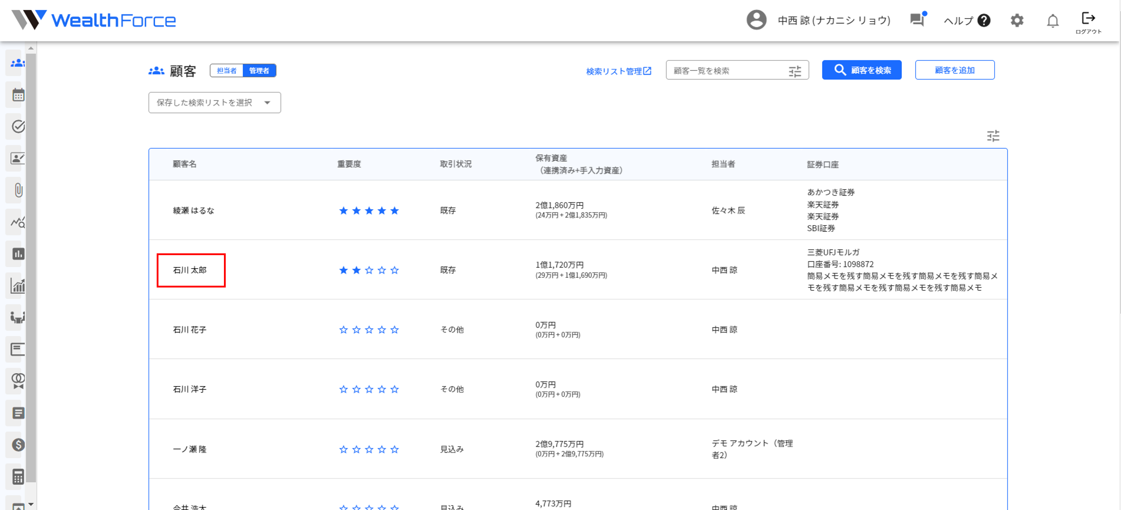
Task: Switch to the 管理者 view toggle
Action: point(259,71)
